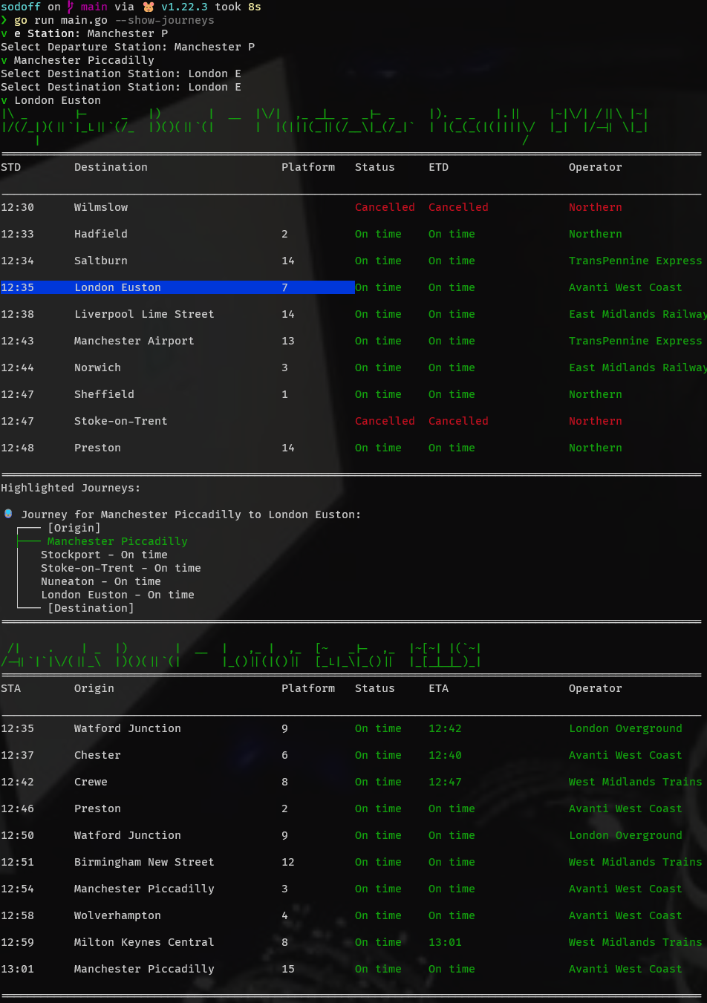Click the 12:47 ETA for Crewe
707x1003 pixels.
tap(445, 782)
